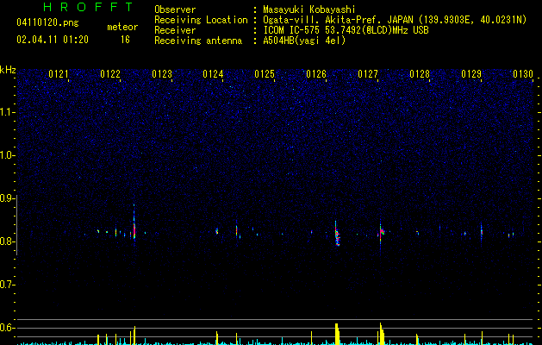Click the 0124 time marker
542x345 pixels.
click(214, 74)
